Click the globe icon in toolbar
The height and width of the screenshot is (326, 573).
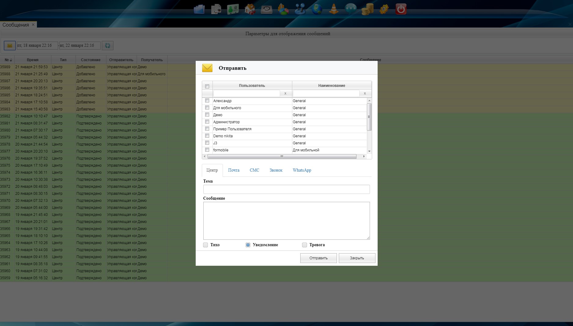[x=317, y=9]
